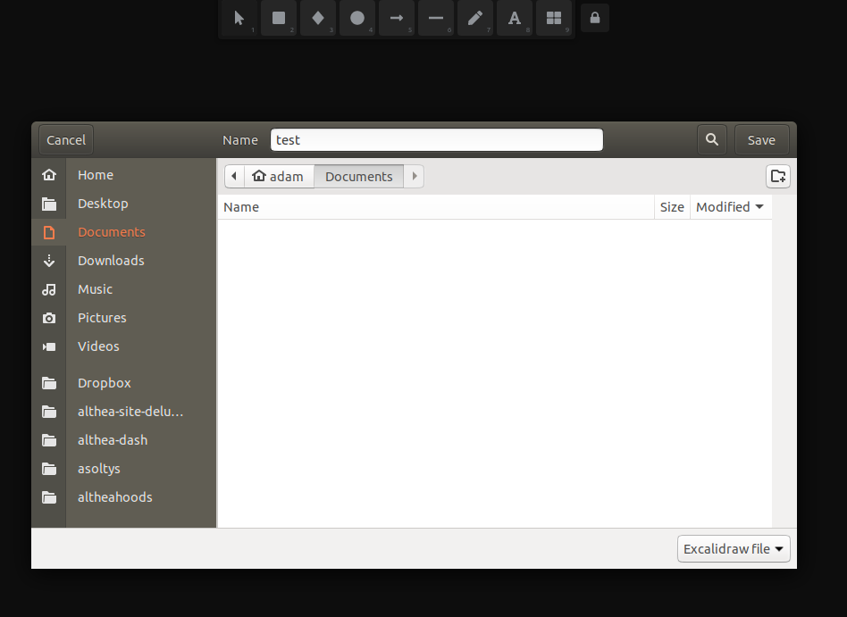Select the Text tool
The height and width of the screenshot is (617, 847).
pos(514,18)
